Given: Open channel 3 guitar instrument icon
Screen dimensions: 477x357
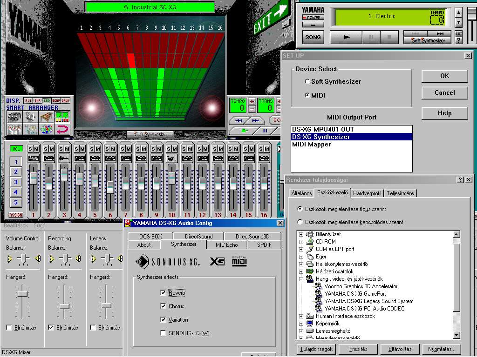Looking at the screenshot, I should 64,158.
